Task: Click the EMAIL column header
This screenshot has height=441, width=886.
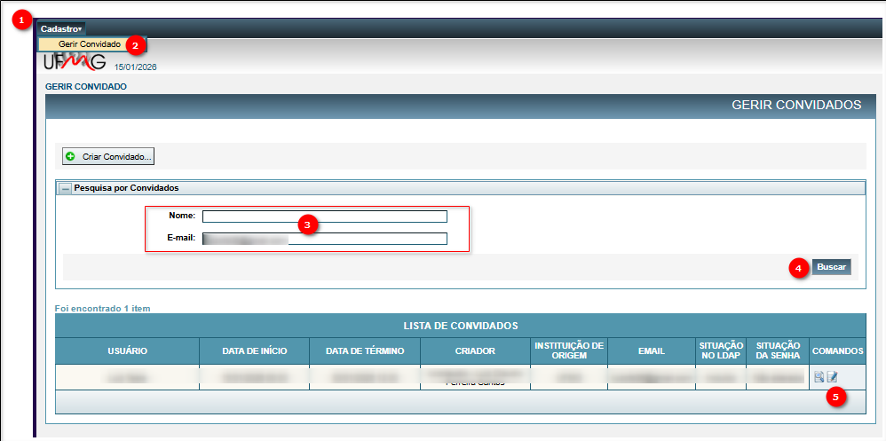Action: click(652, 351)
